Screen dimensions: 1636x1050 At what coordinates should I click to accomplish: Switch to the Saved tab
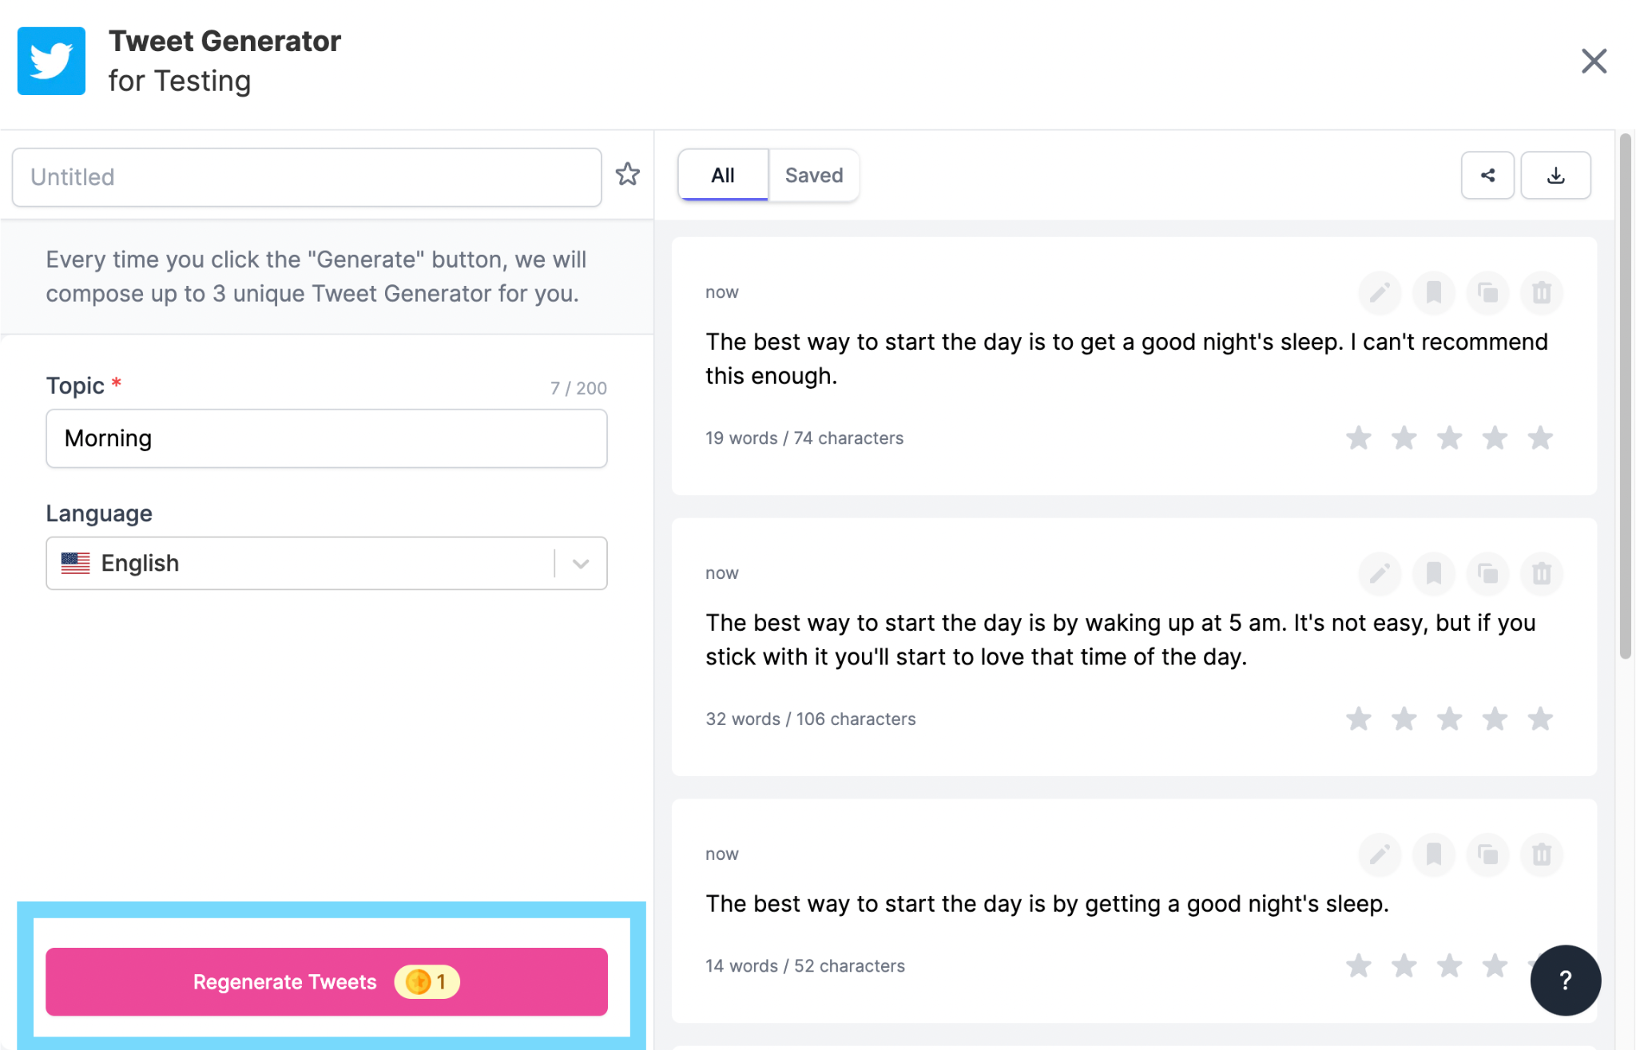pos(813,175)
